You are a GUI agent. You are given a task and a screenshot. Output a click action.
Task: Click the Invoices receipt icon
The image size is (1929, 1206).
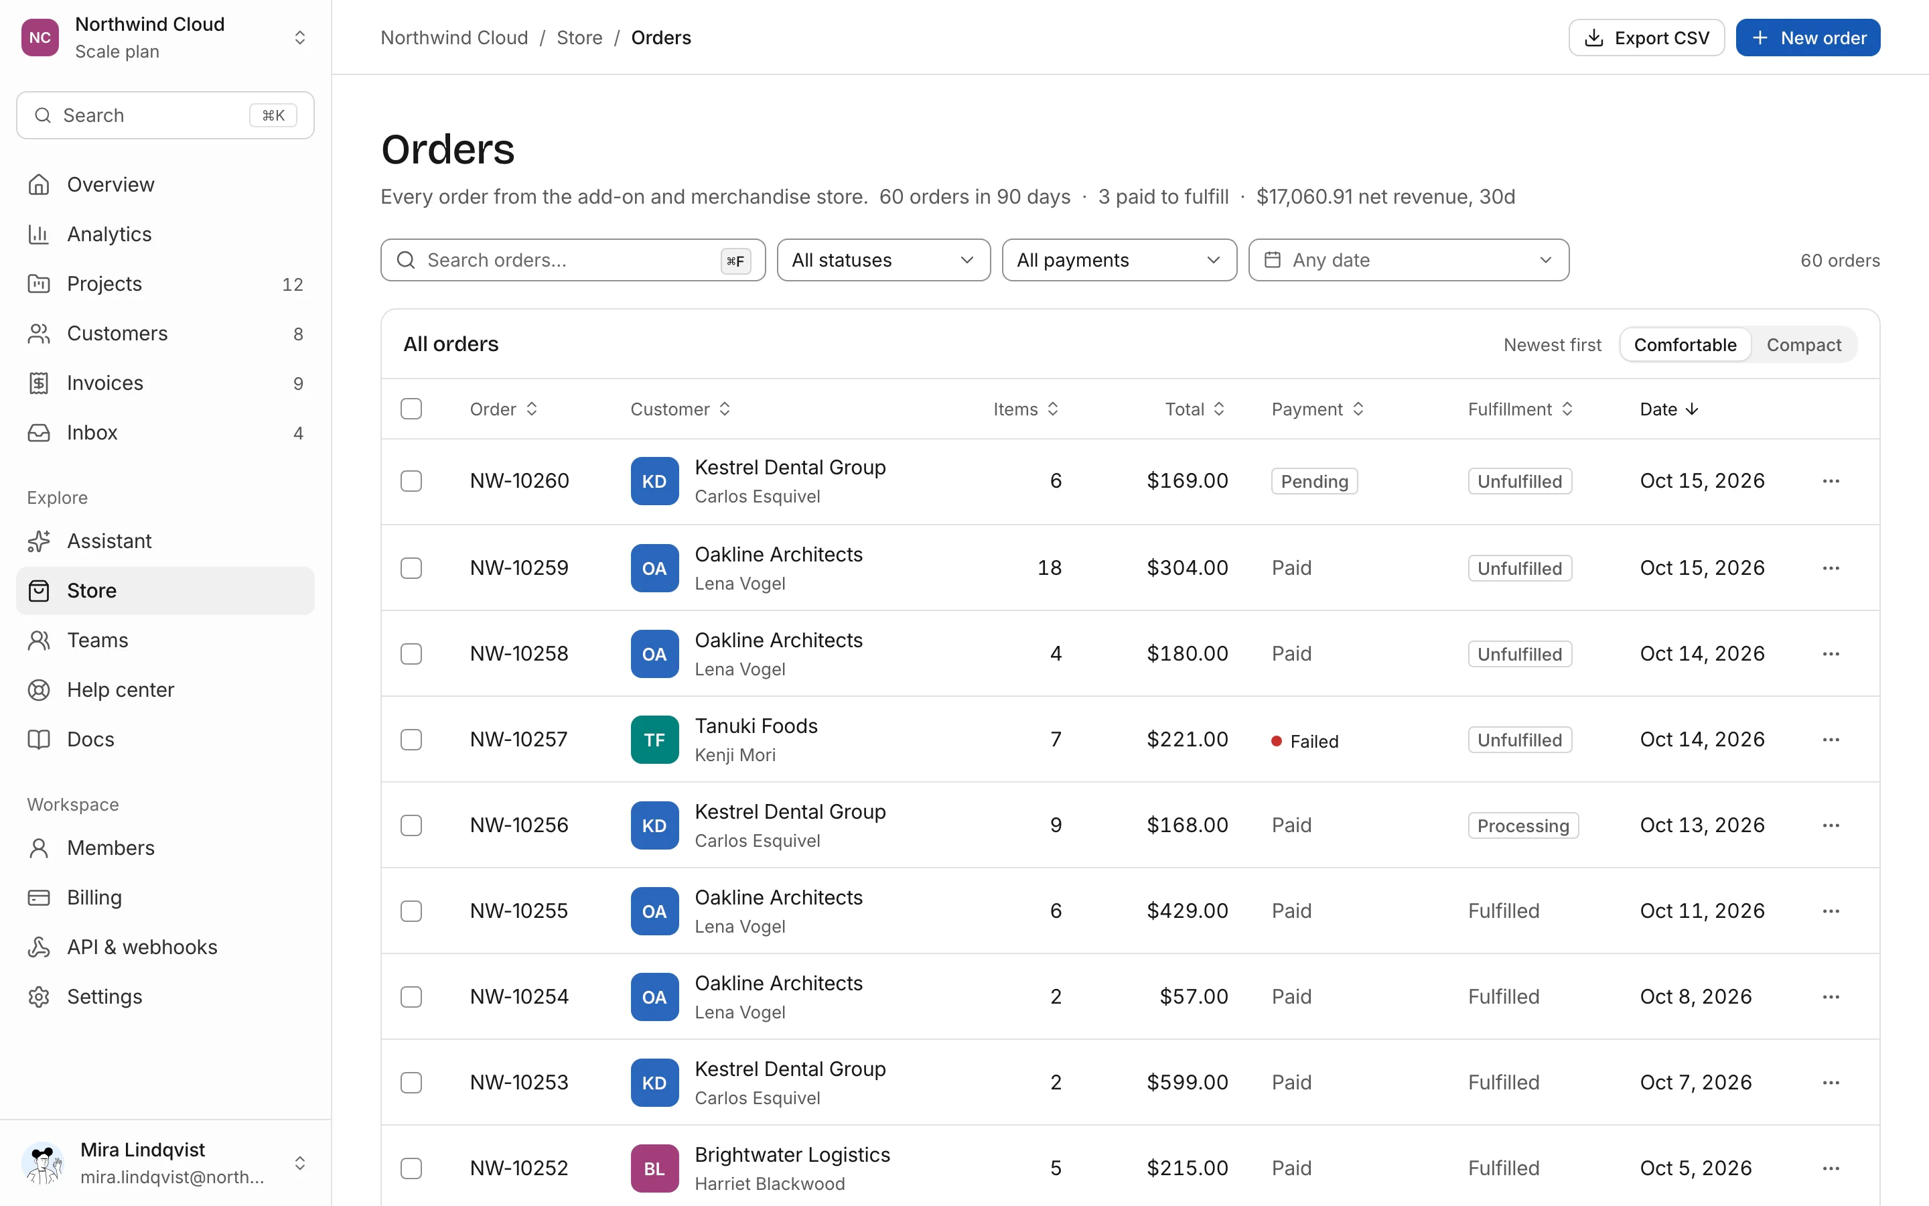pos(38,383)
